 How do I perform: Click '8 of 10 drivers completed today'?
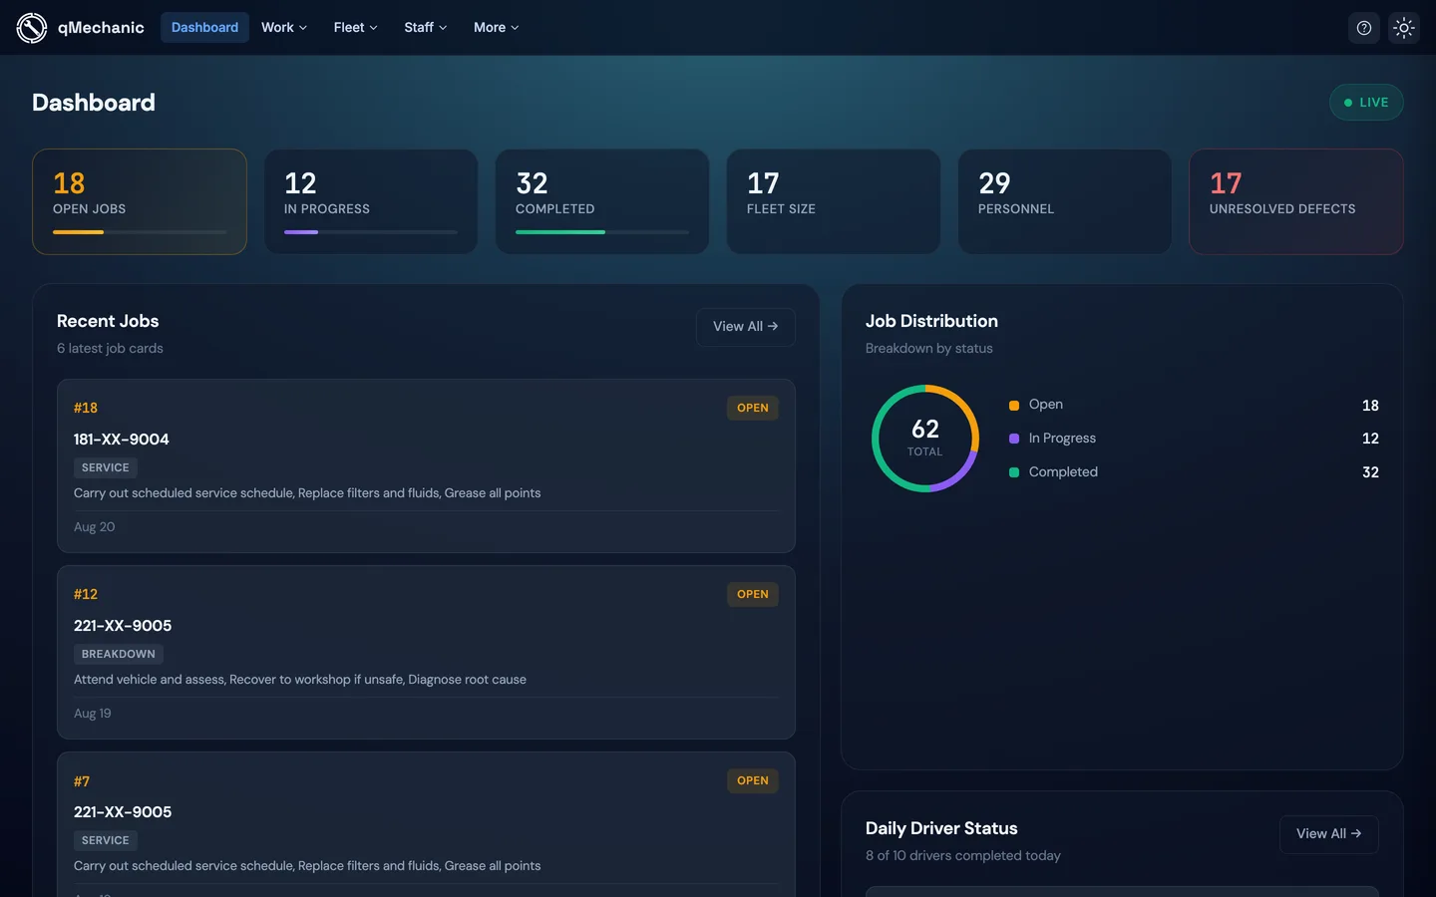[x=963, y=856]
